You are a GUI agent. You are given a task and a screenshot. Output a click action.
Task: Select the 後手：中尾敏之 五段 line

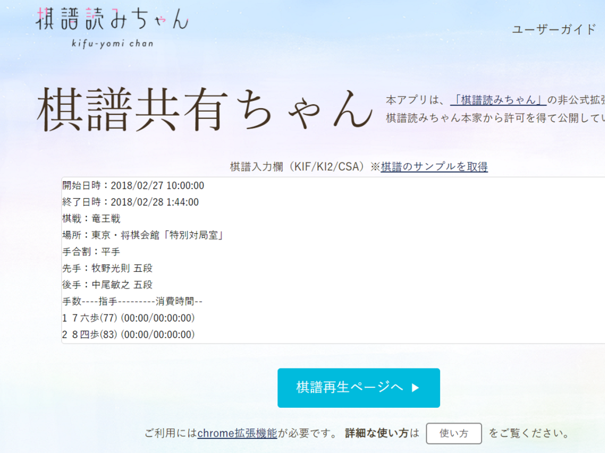[x=107, y=285]
